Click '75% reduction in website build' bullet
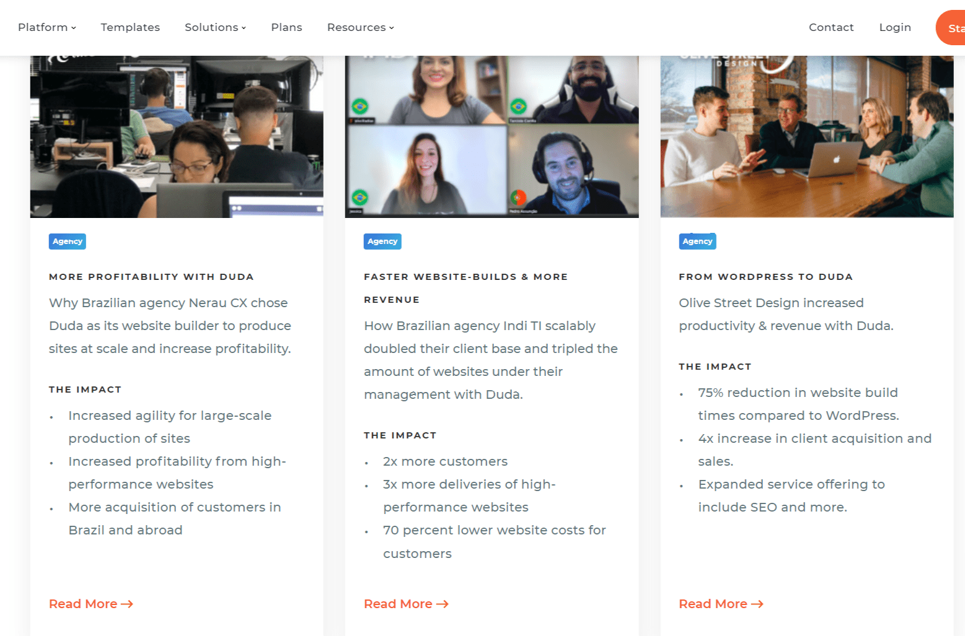The width and height of the screenshot is (965, 636). point(798,404)
